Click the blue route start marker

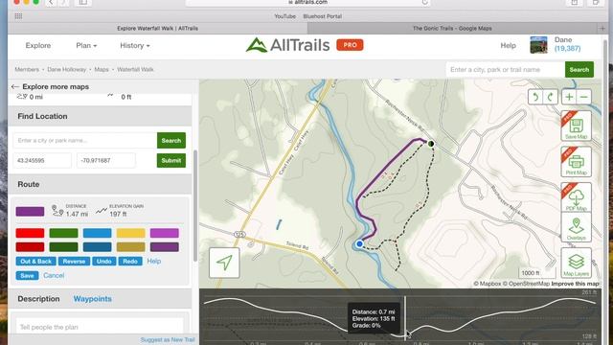[360, 244]
